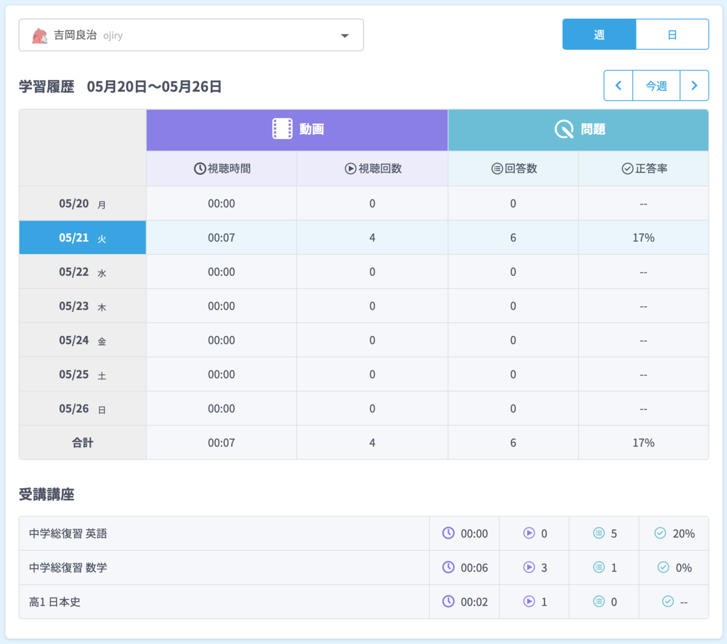Click the checkmark icon next to 正答率
The image size is (727, 644).
tap(628, 169)
